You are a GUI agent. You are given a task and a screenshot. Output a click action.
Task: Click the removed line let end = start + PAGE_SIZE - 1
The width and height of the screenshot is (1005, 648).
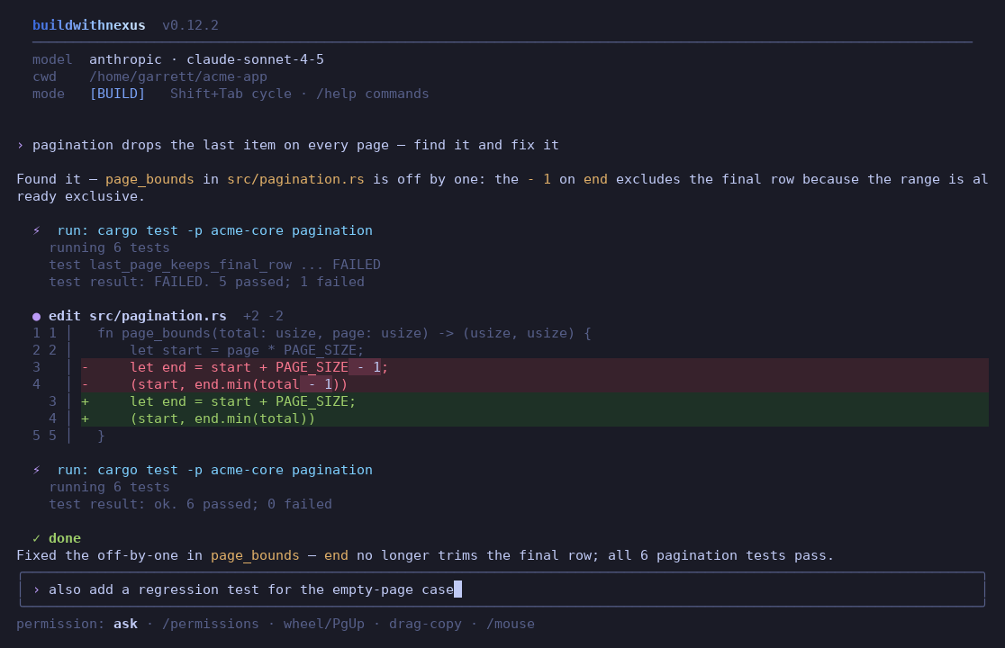tap(535, 367)
